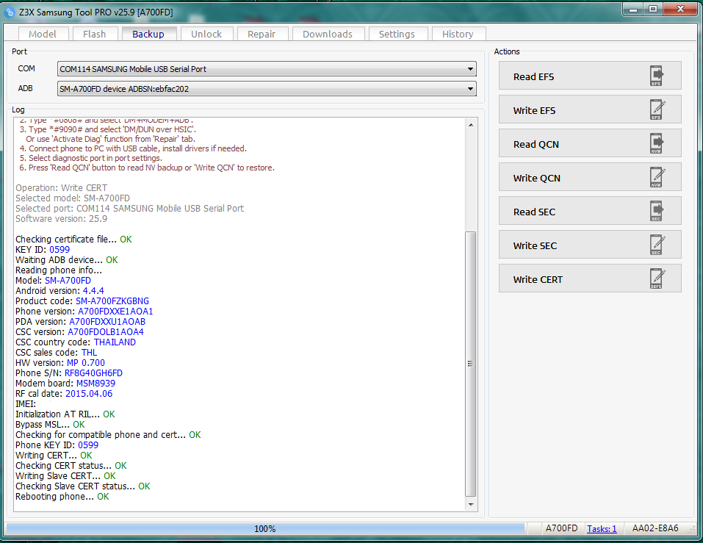703x543 pixels.
Task: Click the log scrollbar up arrow
Action: (x=471, y=125)
